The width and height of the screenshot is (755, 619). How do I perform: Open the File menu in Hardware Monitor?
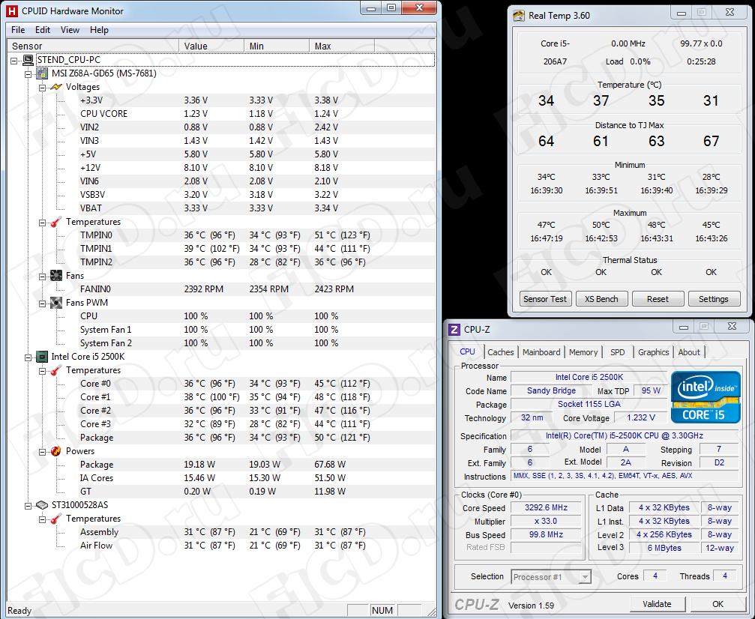[x=18, y=30]
